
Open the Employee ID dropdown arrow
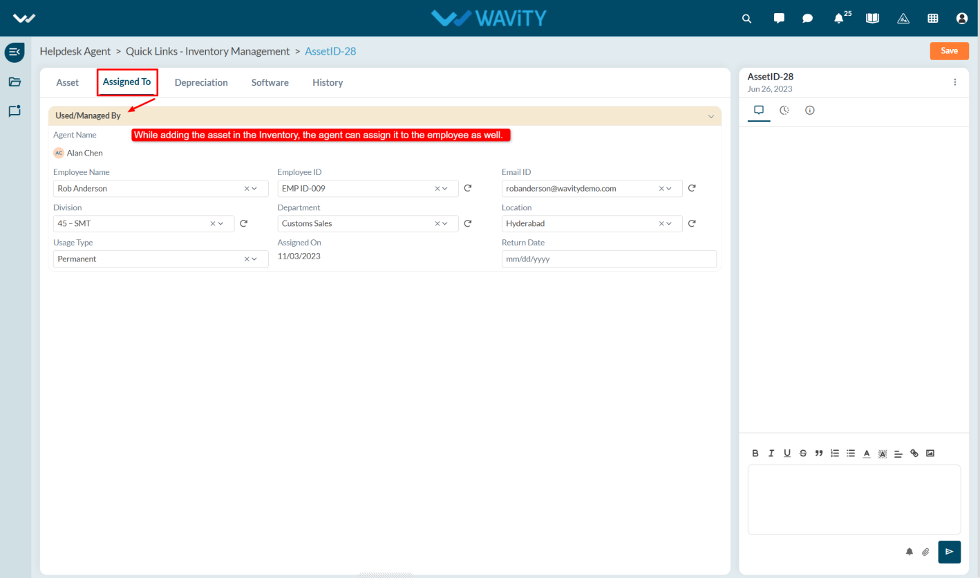point(444,188)
